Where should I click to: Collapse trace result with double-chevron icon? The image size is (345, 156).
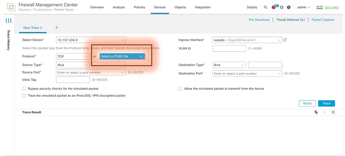click(x=325, y=112)
